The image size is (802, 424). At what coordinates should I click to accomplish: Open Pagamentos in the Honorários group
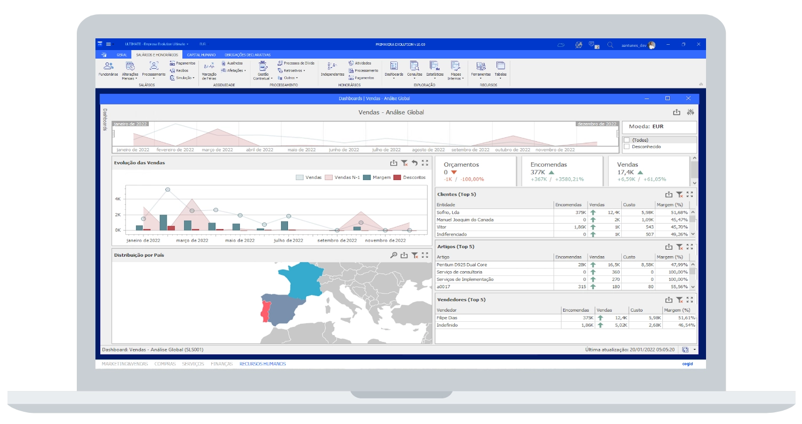pos(362,78)
